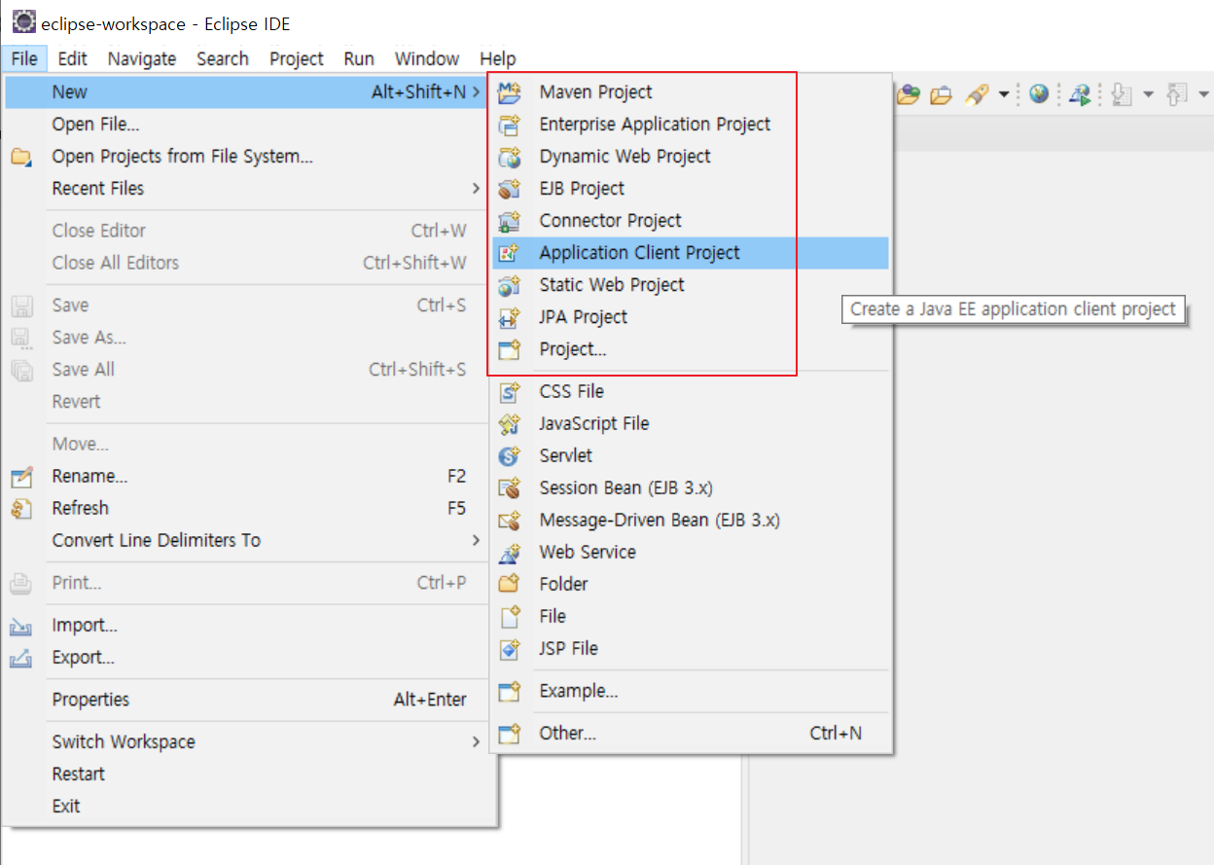Open the Run menu

[x=359, y=58]
